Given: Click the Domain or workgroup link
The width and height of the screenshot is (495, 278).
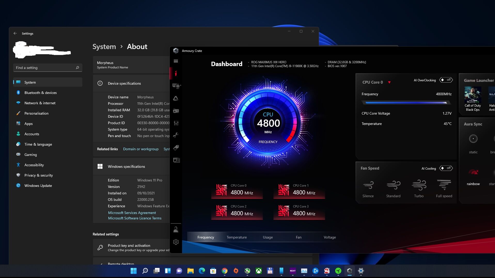Looking at the screenshot, I should (x=141, y=149).
